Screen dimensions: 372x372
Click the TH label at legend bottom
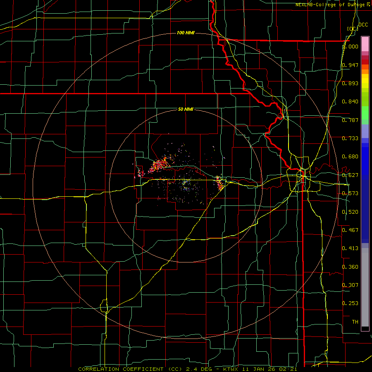(x=355, y=322)
